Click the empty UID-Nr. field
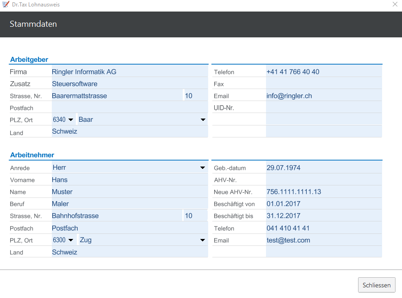The width and height of the screenshot is (402, 298). 324,108
